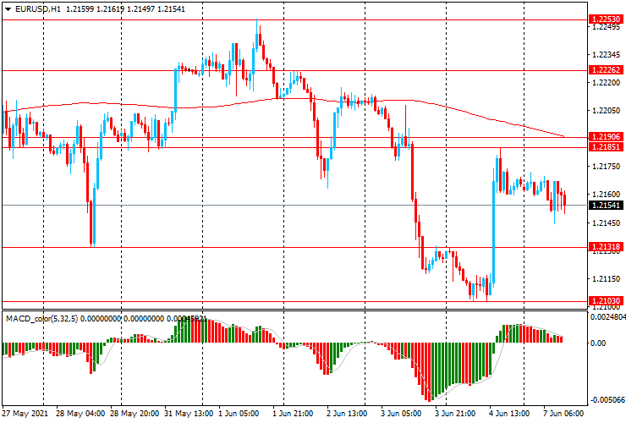The height and width of the screenshot is (423, 626).
Task: Select the 1 Jun 05:00 time label
Action: coord(239,414)
